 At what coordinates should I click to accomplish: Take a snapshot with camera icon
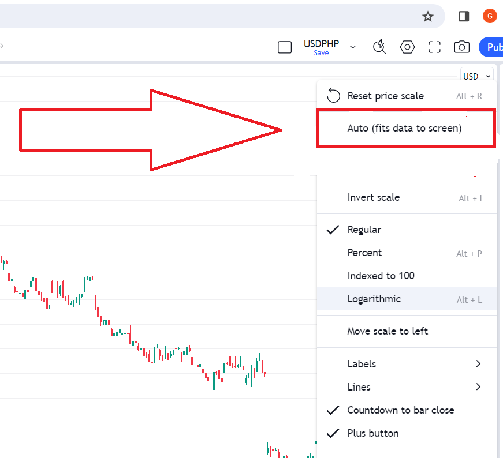tap(462, 47)
